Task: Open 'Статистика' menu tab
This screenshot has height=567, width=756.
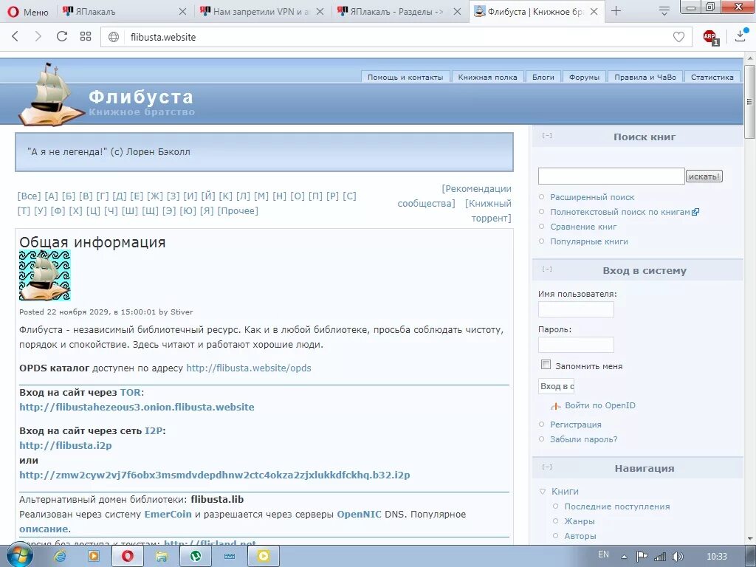Action: (x=712, y=77)
